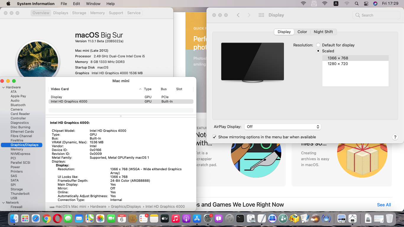Open the Memory tab in About This Mac
The image size is (404, 227).
98,13
